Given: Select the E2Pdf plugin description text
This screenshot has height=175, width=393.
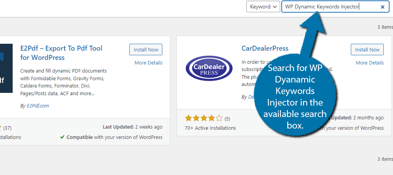Looking at the screenshot, I should 64,82.
